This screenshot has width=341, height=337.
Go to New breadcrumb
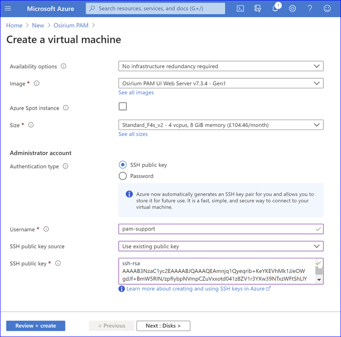(38, 25)
